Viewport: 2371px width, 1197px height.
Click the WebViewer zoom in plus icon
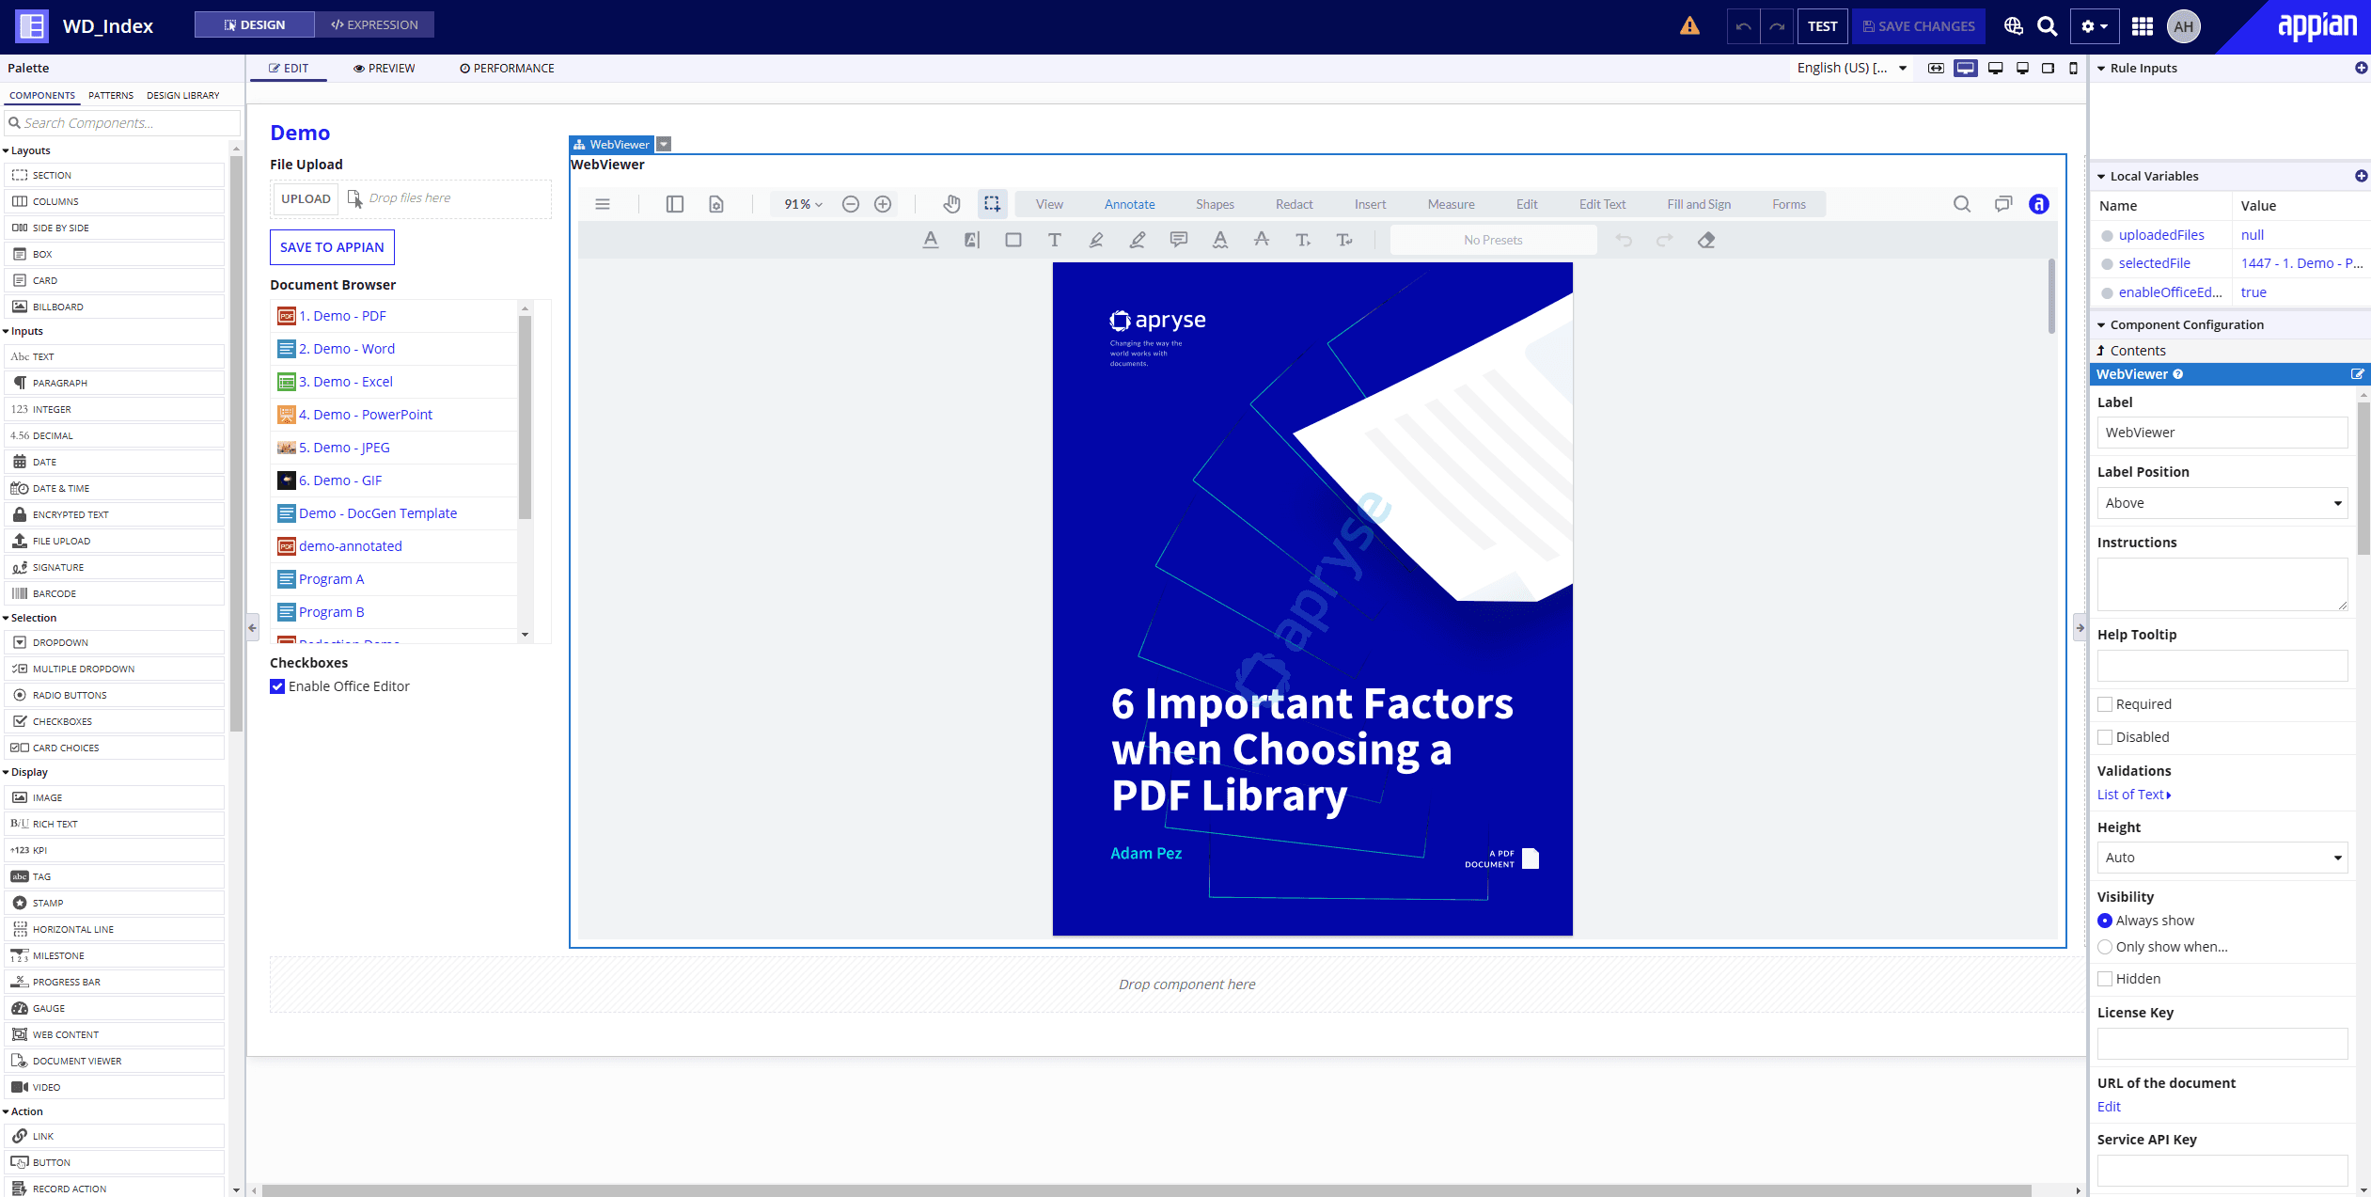[883, 204]
